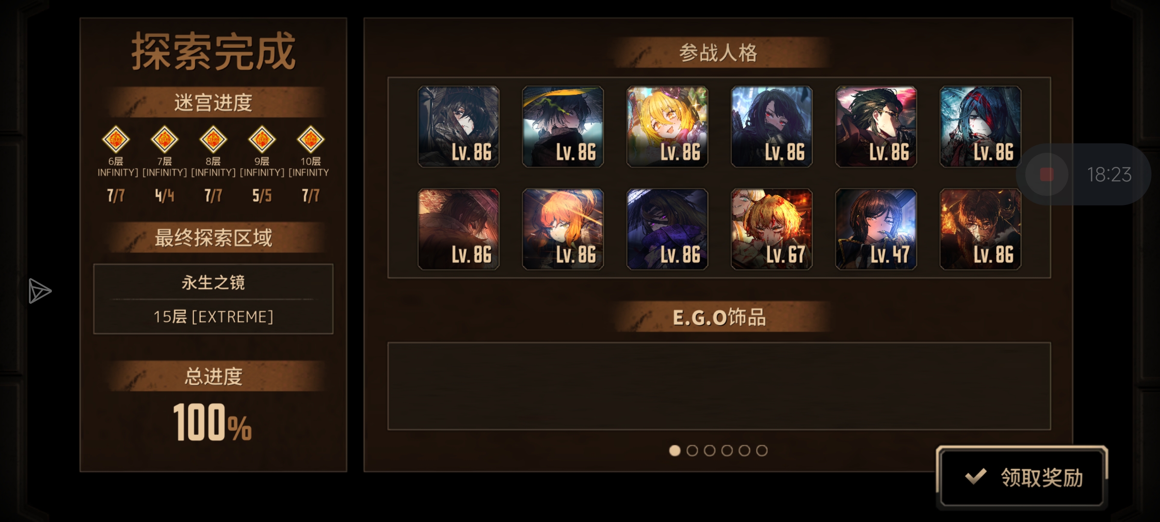Screen dimensions: 1160x522
Task: Select the first page indicator dot
Action: point(675,451)
